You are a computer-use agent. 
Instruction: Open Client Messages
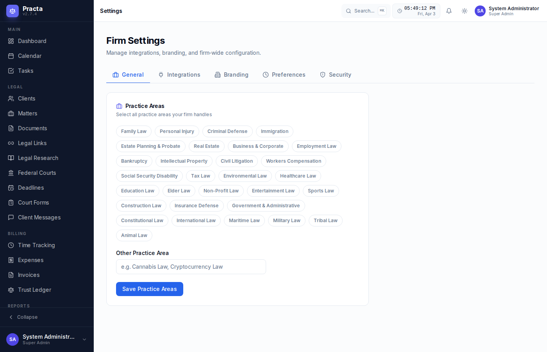click(x=47, y=217)
